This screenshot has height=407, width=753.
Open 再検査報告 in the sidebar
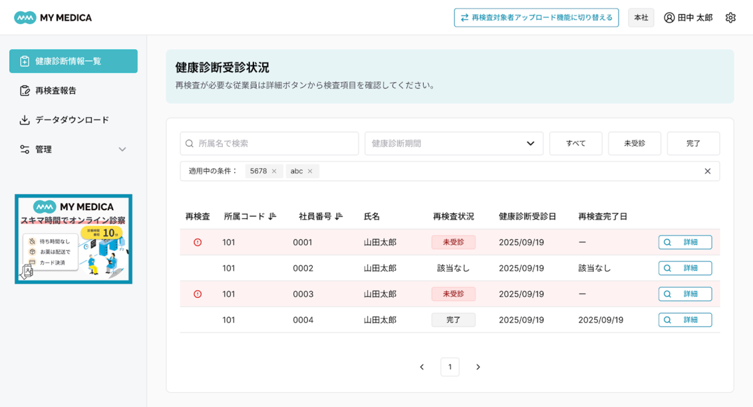pyautogui.click(x=56, y=90)
